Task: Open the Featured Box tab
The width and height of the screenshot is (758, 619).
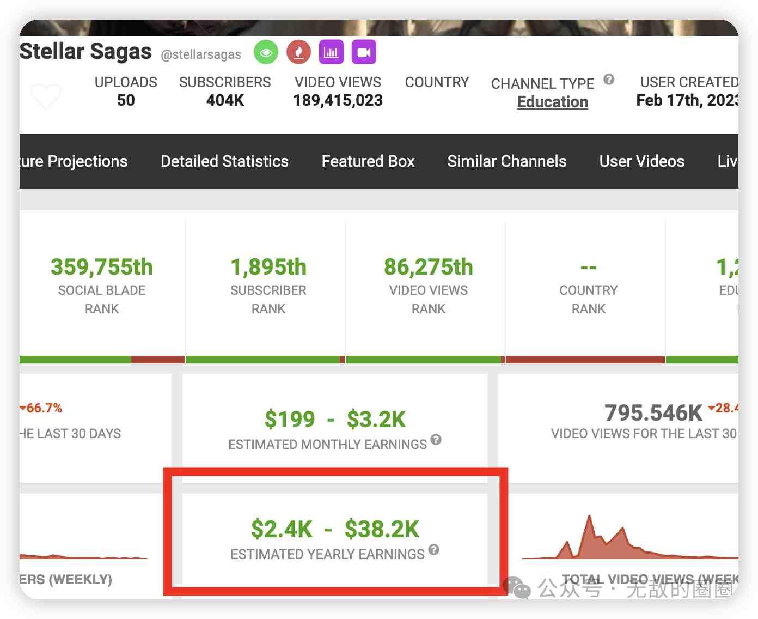Action: (x=368, y=161)
